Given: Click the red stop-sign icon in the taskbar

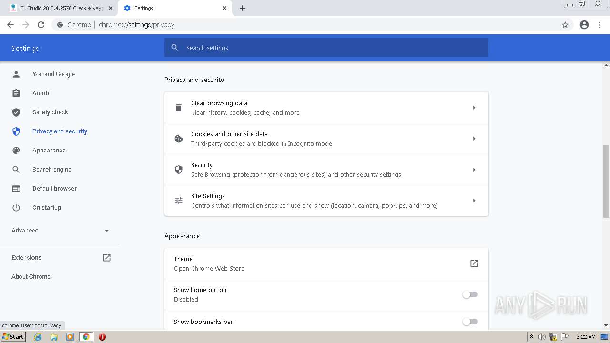Looking at the screenshot, I should 102,337.
